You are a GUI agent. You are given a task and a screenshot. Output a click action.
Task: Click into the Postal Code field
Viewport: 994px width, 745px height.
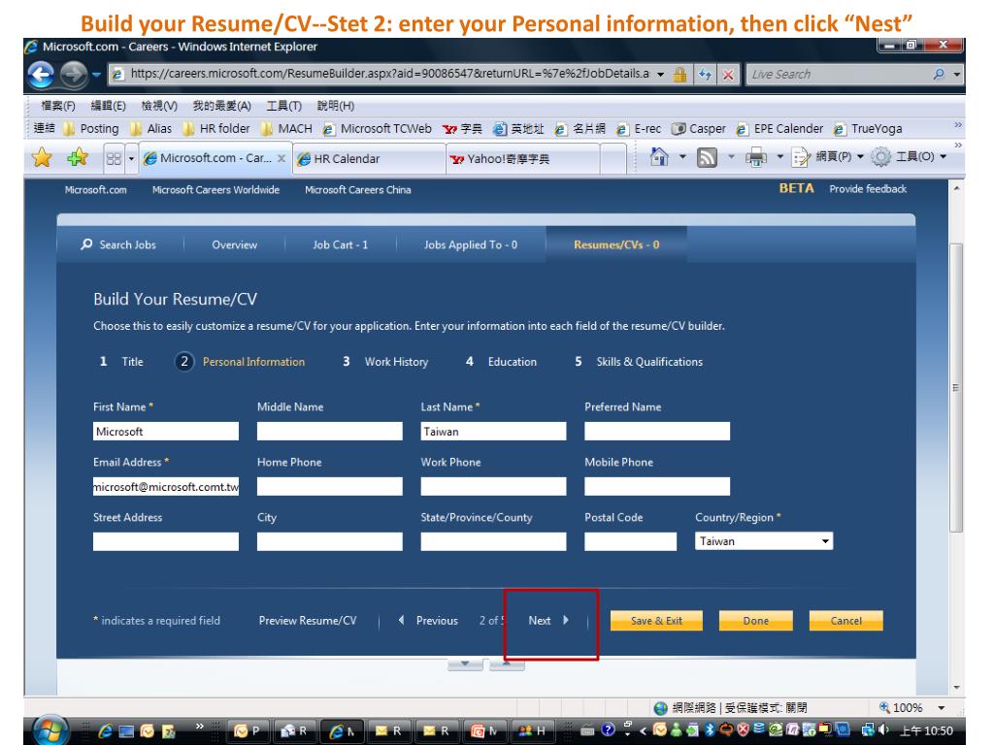click(x=630, y=541)
